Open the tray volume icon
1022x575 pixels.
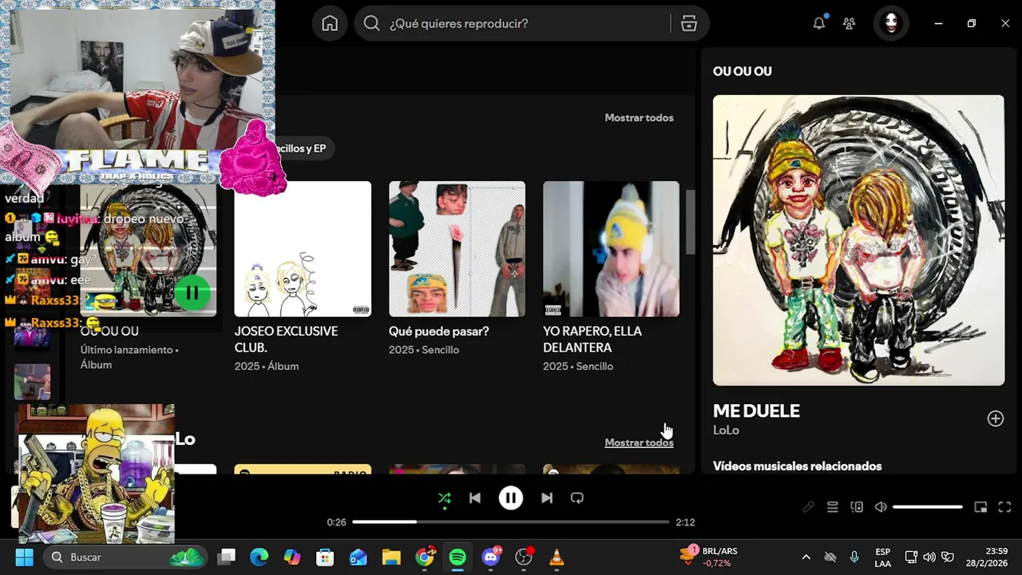tap(929, 557)
